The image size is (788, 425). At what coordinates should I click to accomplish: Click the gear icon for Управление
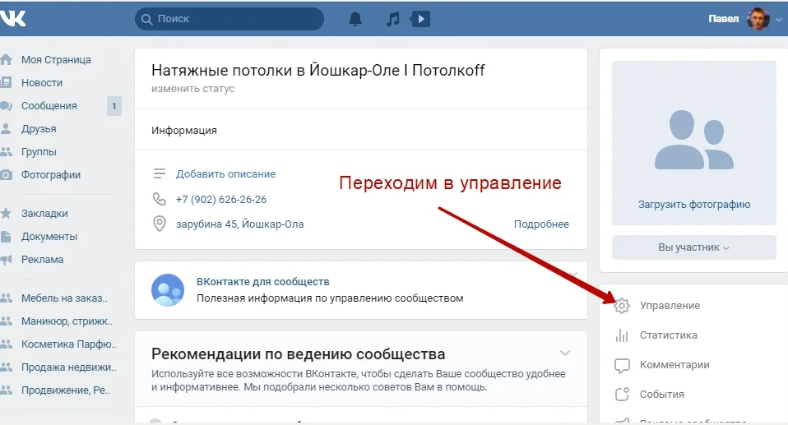tap(622, 306)
